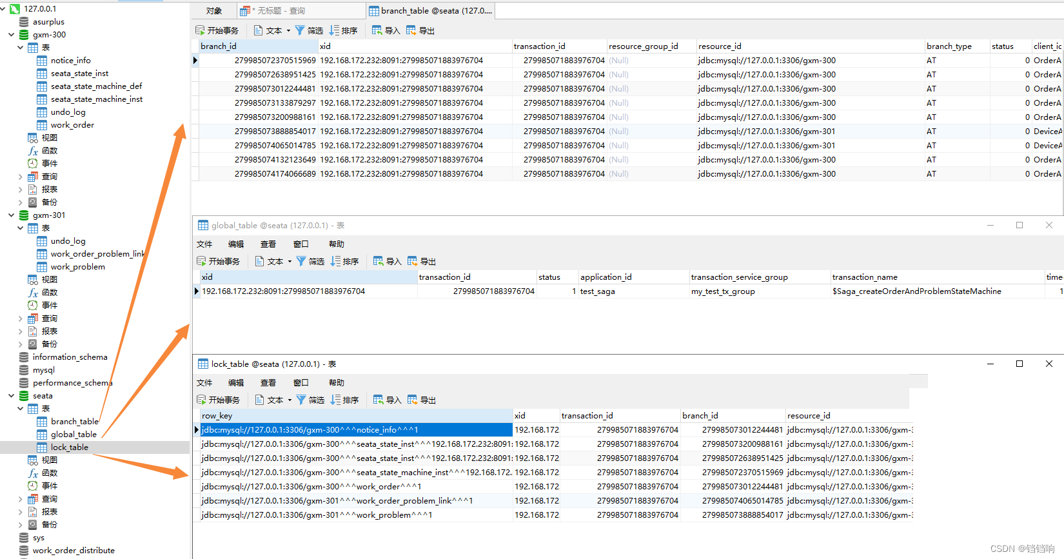Select test_saga cell in global_table
1064x559 pixels.
634,291
